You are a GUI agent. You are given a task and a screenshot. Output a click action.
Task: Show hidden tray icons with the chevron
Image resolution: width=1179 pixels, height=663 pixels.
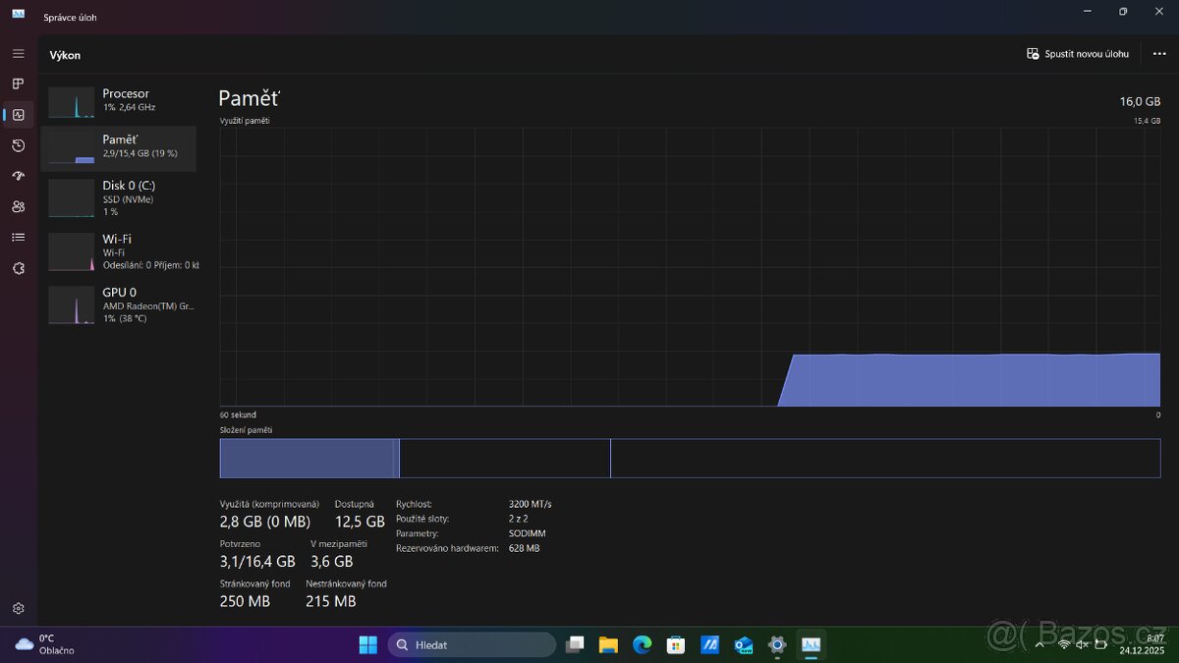pyautogui.click(x=1039, y=645)
